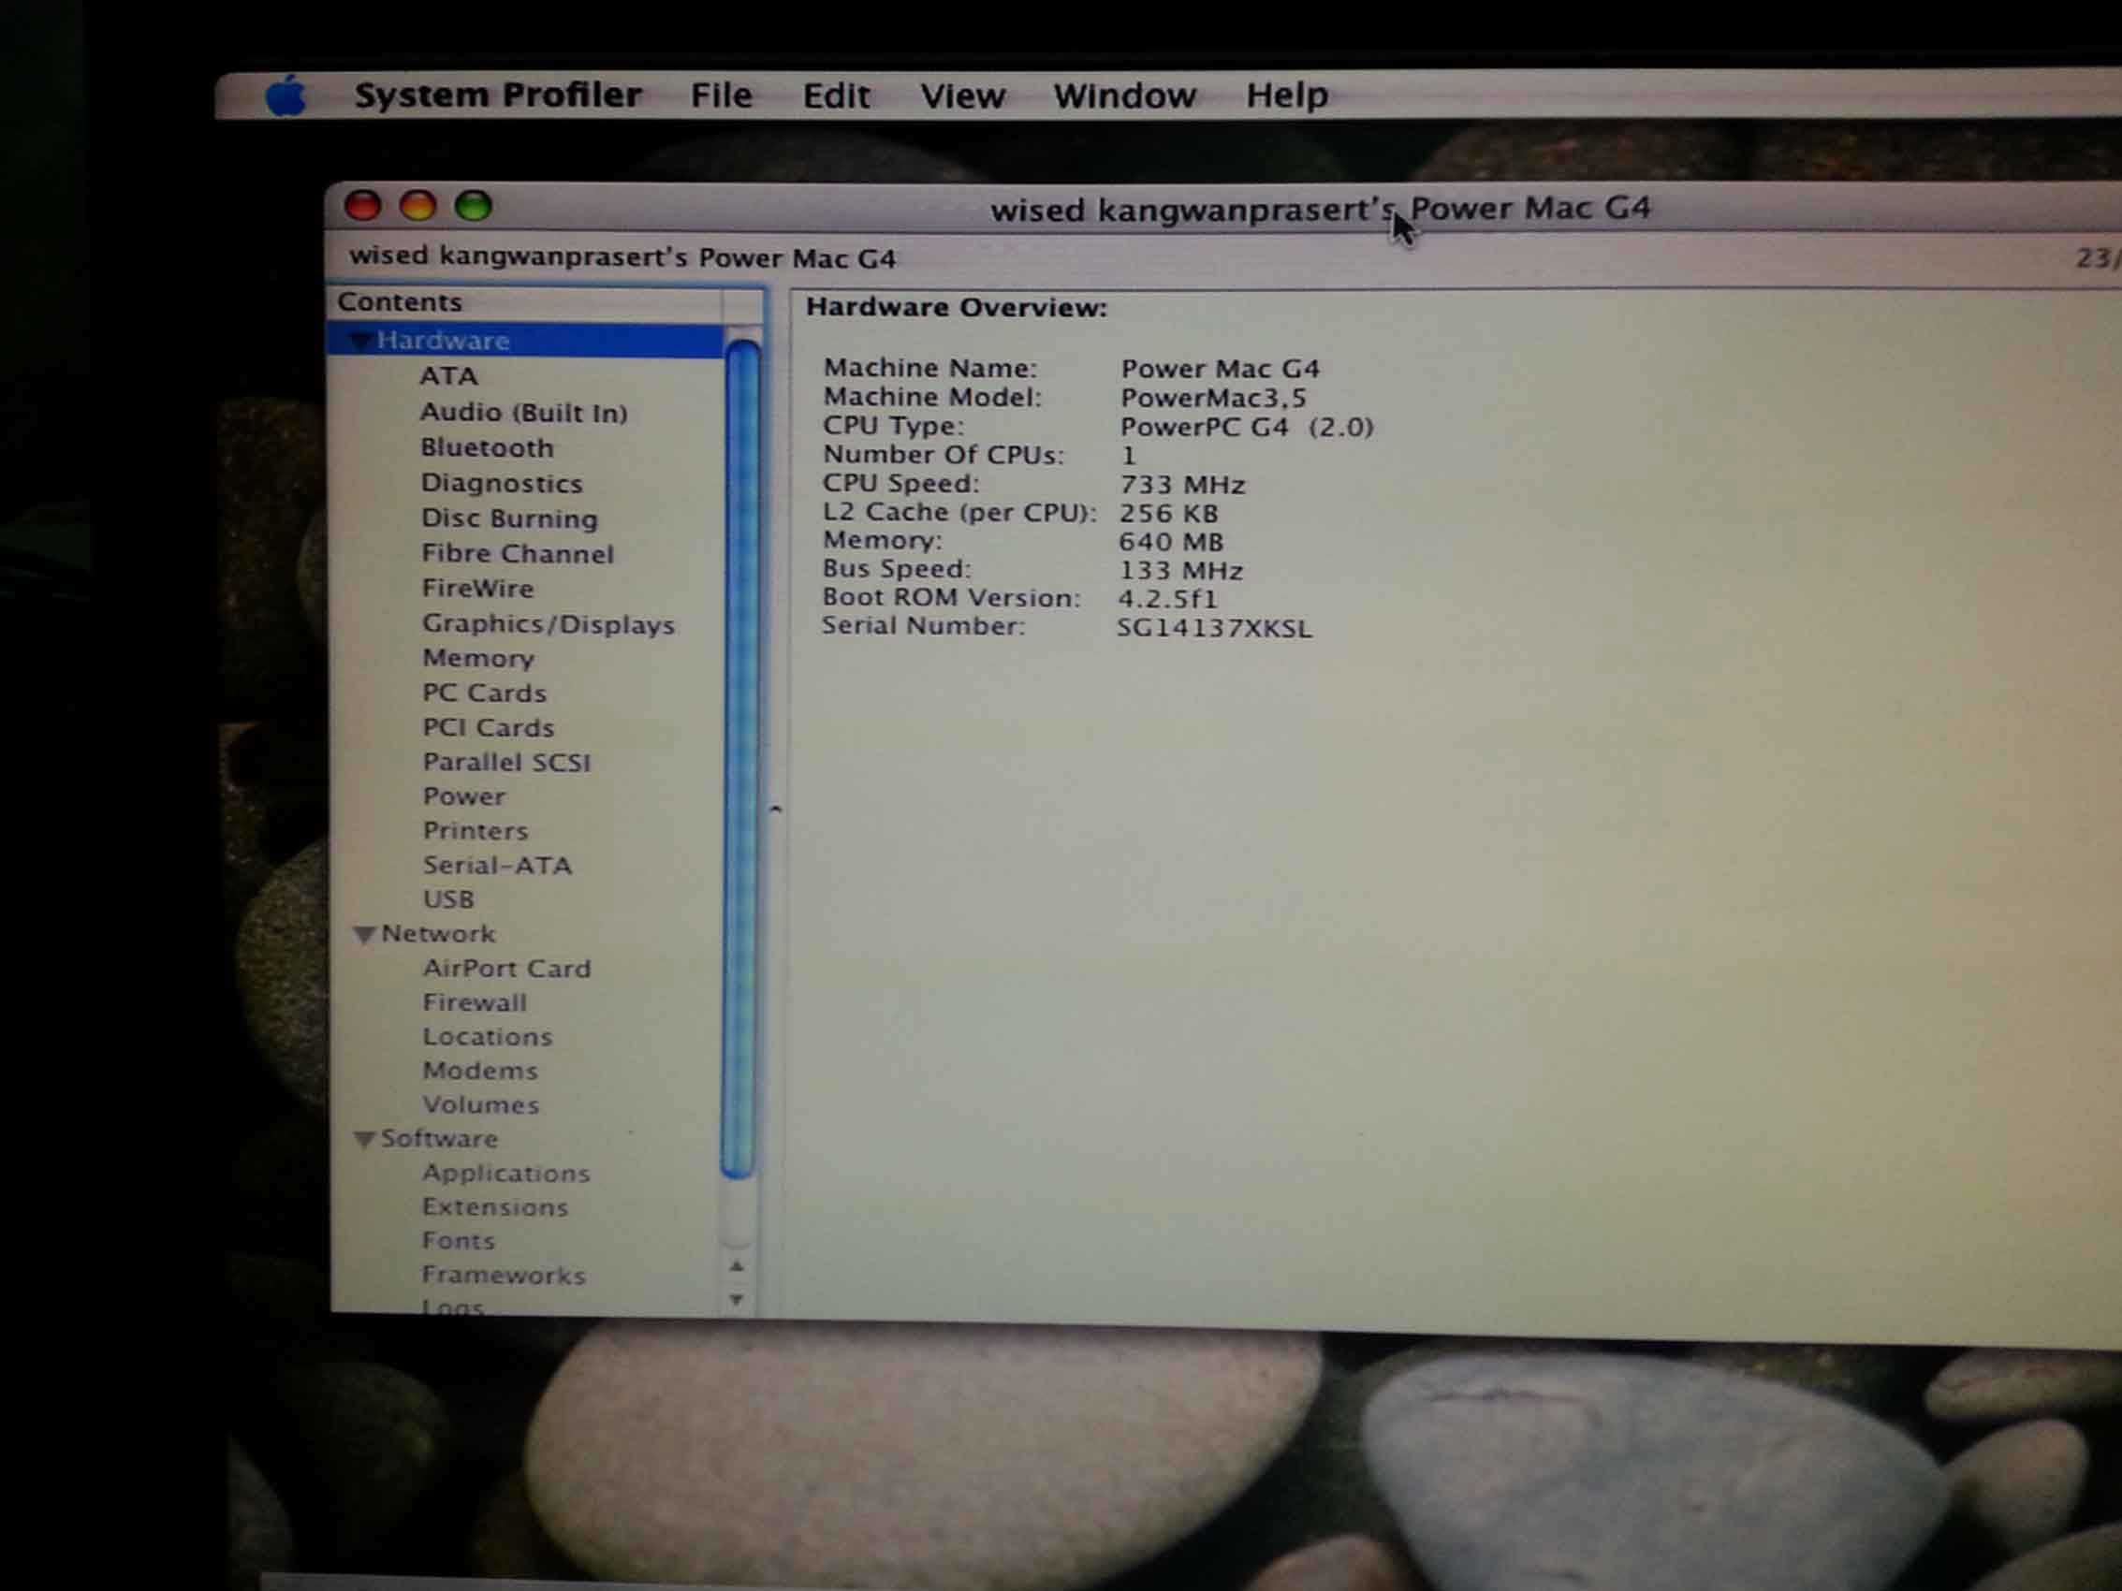2122x1591 pixels.
Task: Show Serial-ATA details
Action: (x=498, y=866)
